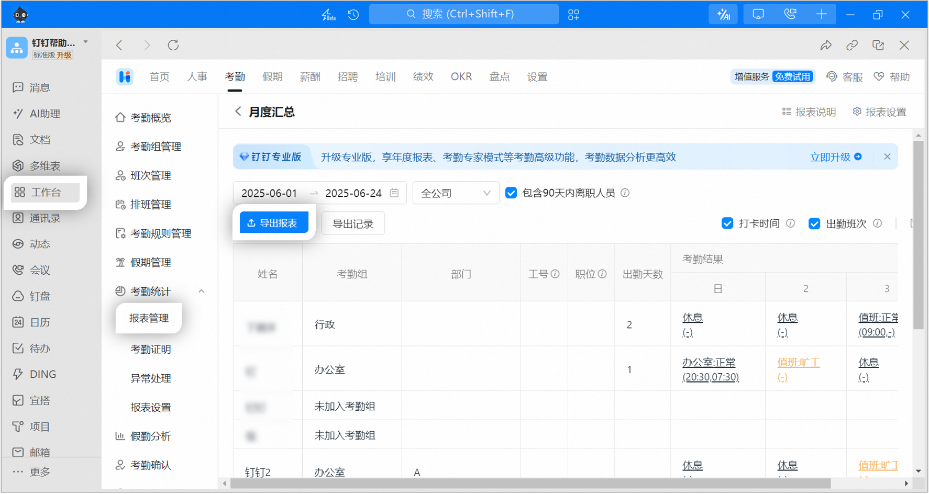The height and width of the screenshot is (494, 929).
Task: Open the 全公司 department dropdown
Action: [456, 193]
